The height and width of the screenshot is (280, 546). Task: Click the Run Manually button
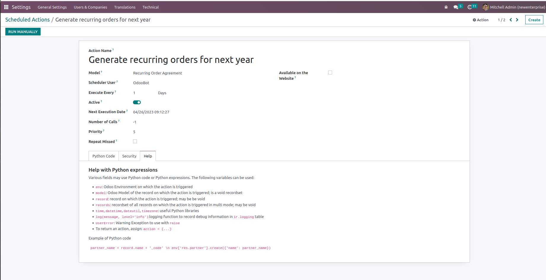23,32
